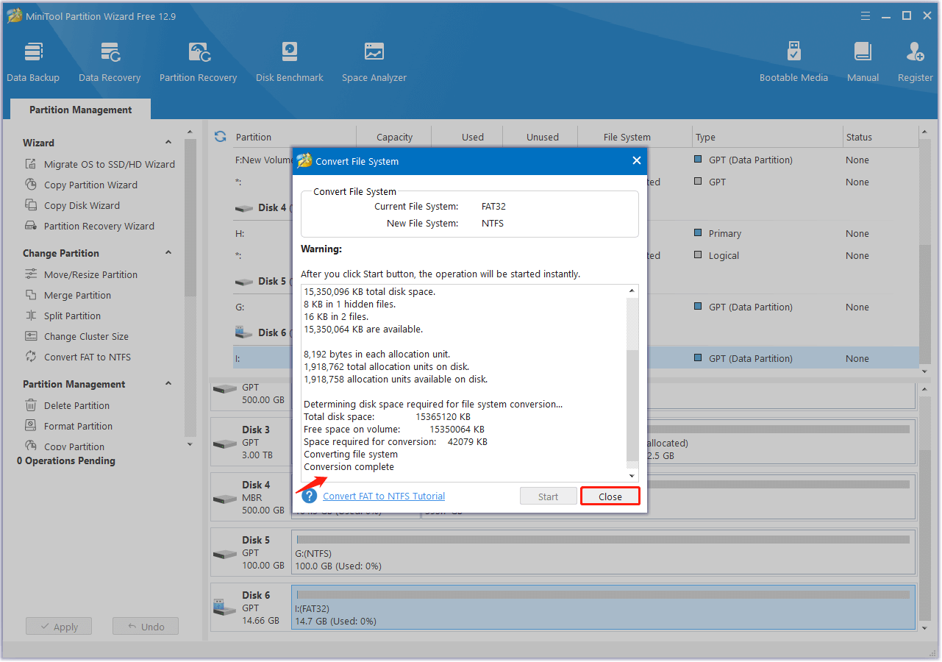Click the sidebar scroll down arrow
The image size is (942, 662).
click(x=190, y=444)
